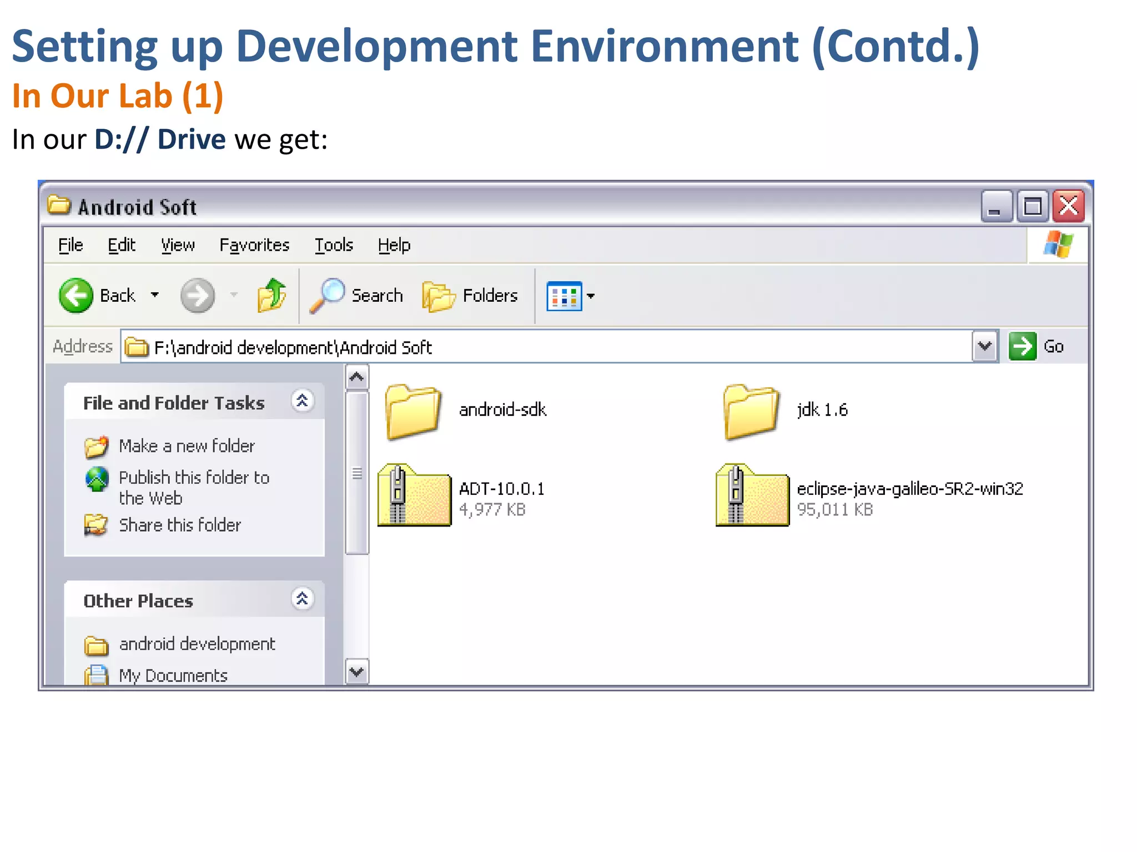Open the View menu

(x=178, y=245)
